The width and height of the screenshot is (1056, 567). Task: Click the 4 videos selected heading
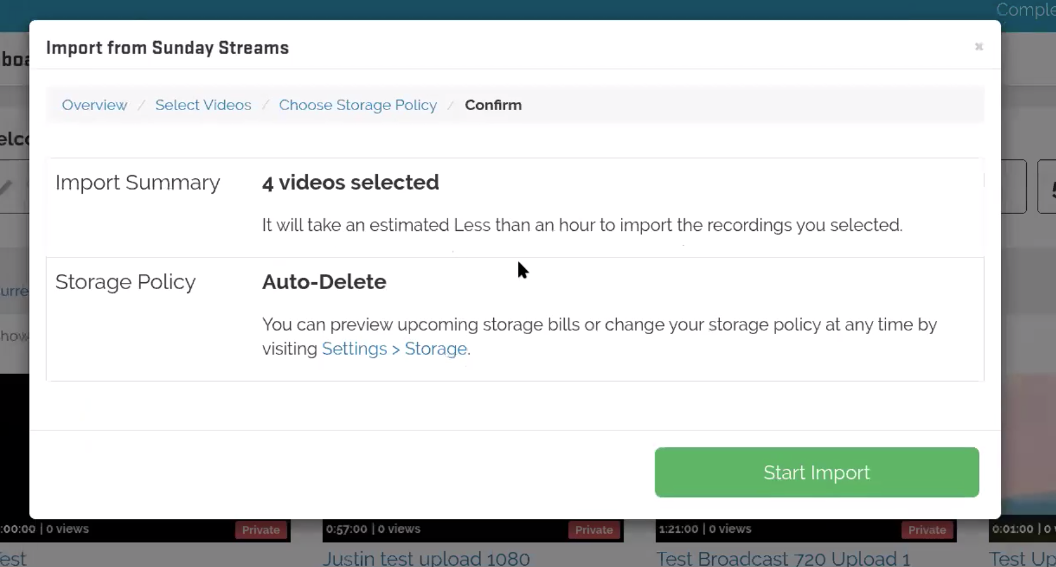(350, 182)
